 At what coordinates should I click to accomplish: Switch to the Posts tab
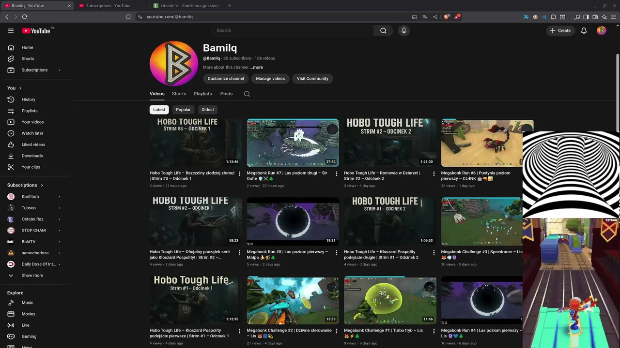226,94
